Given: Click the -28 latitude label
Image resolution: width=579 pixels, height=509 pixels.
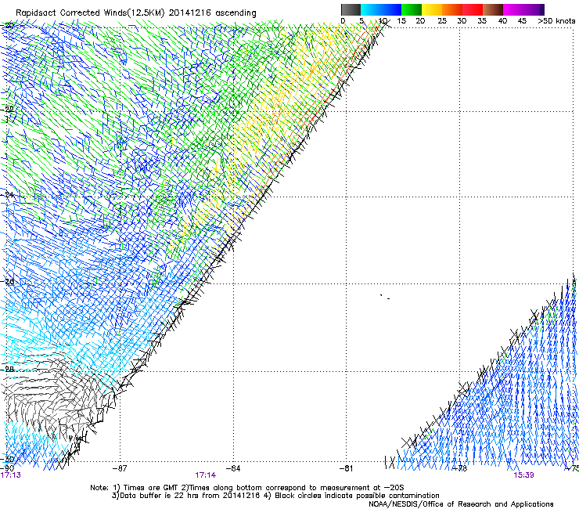Looking at the screenshot, I should [x=7, y=369].
